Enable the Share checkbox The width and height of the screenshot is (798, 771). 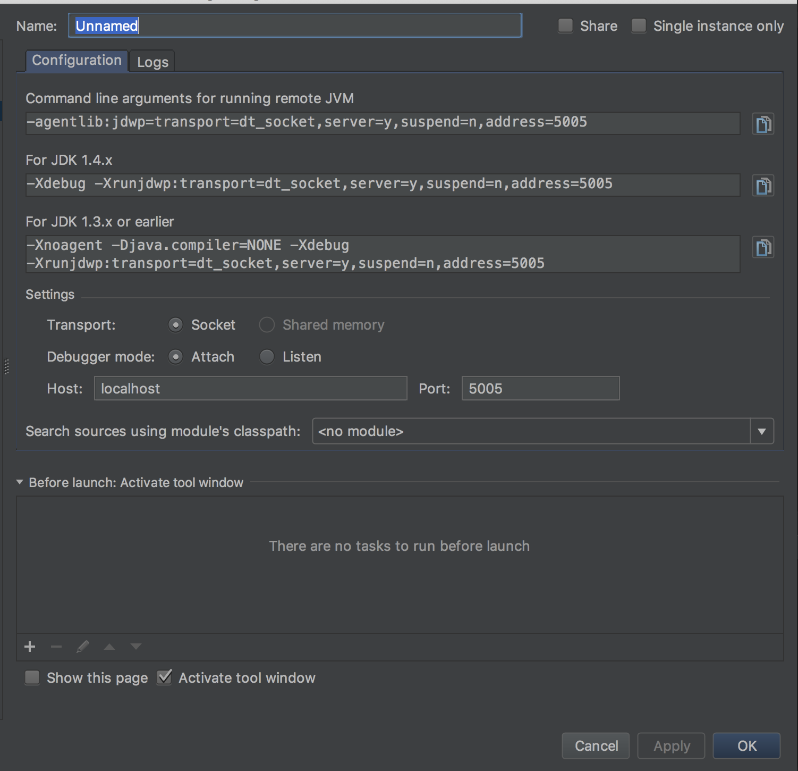(x=565, y=26)
